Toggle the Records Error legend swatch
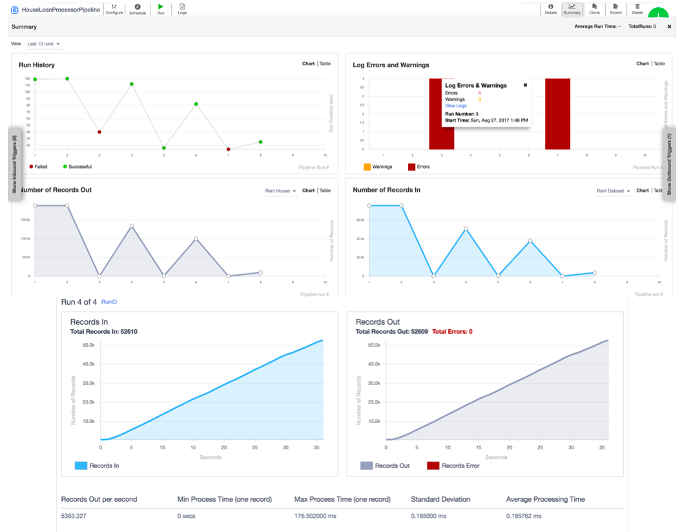This screenshot has height=532, width=682. pyautogui.click(x=433, y=466)
